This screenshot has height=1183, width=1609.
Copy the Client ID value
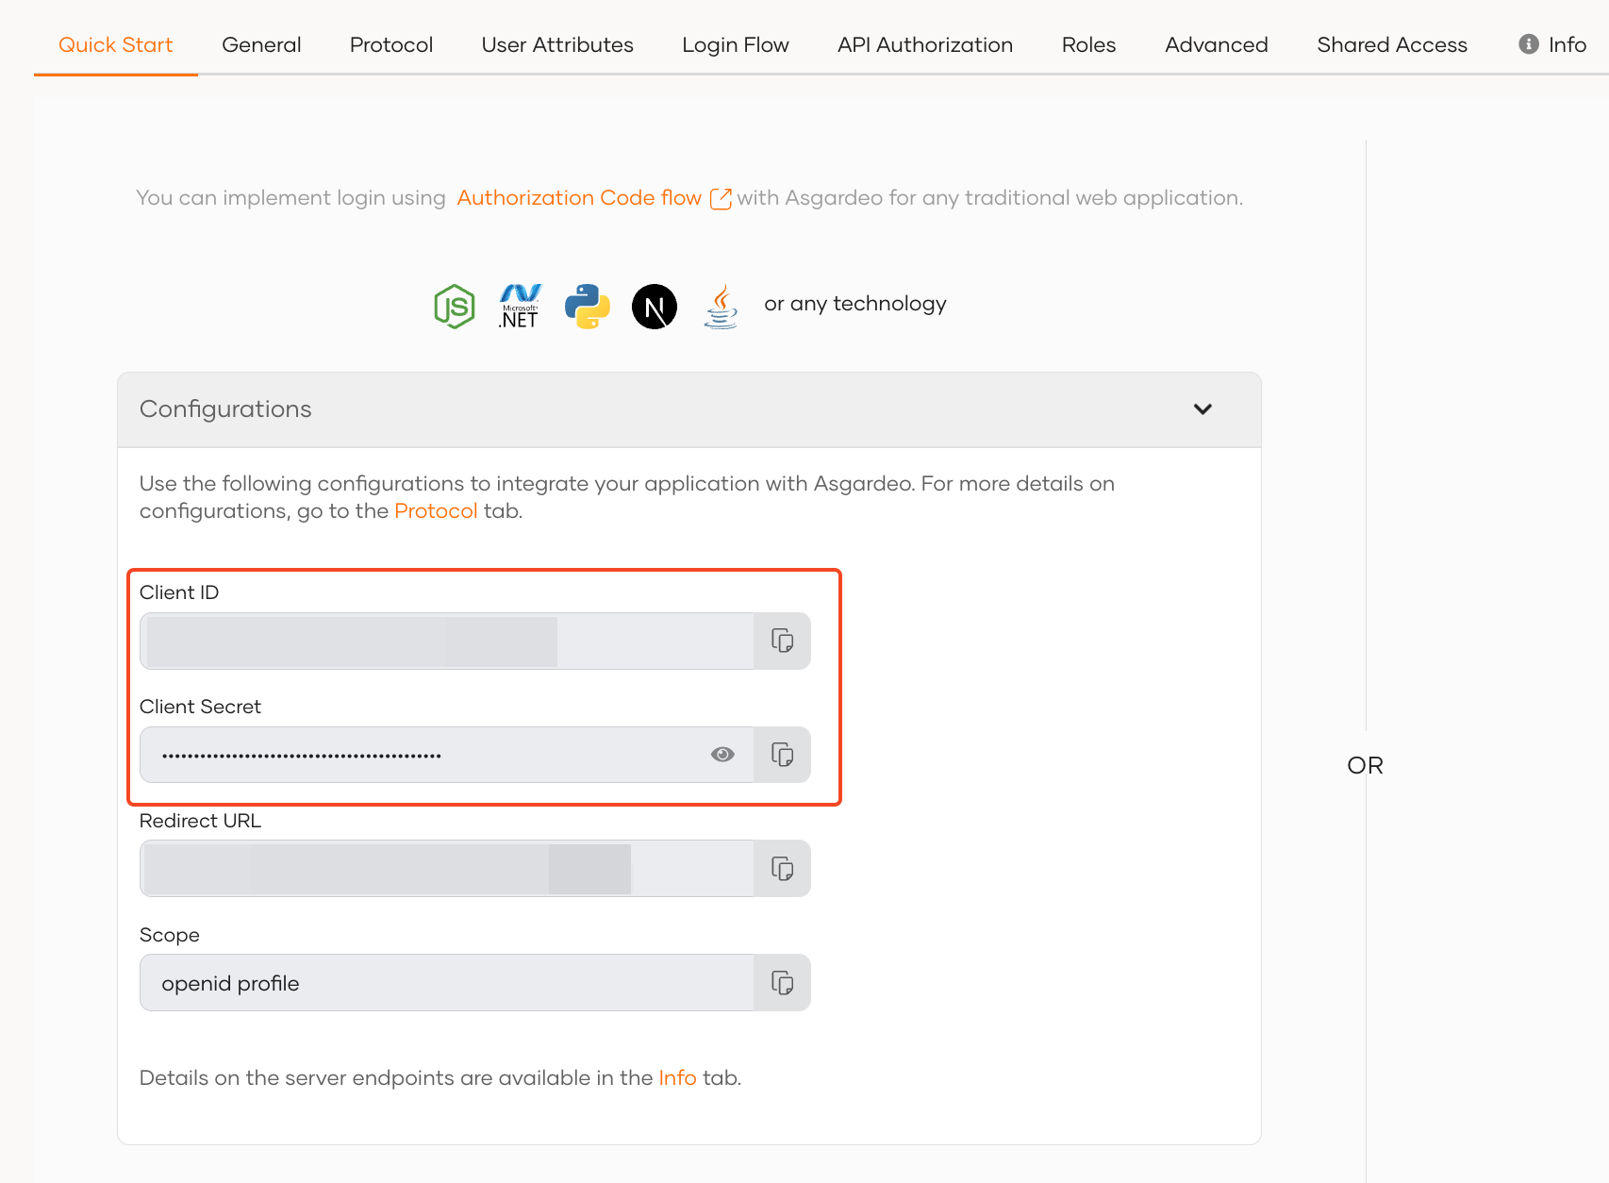[781, 641]
